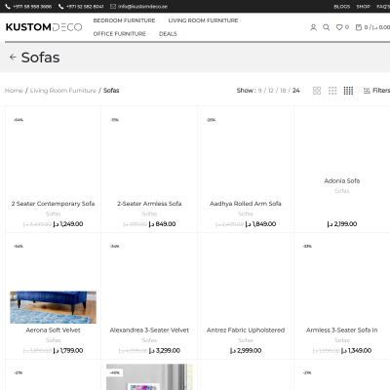Click the 1,249.00 price text
This screenshot has width=390, height=390.
point(68,224)
